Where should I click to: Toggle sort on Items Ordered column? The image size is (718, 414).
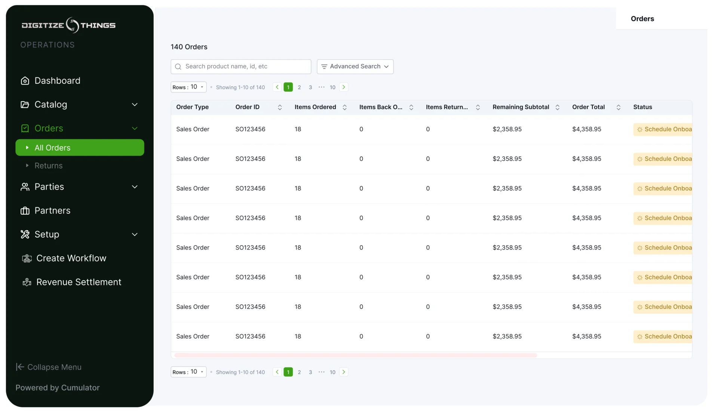pos(344,107)
